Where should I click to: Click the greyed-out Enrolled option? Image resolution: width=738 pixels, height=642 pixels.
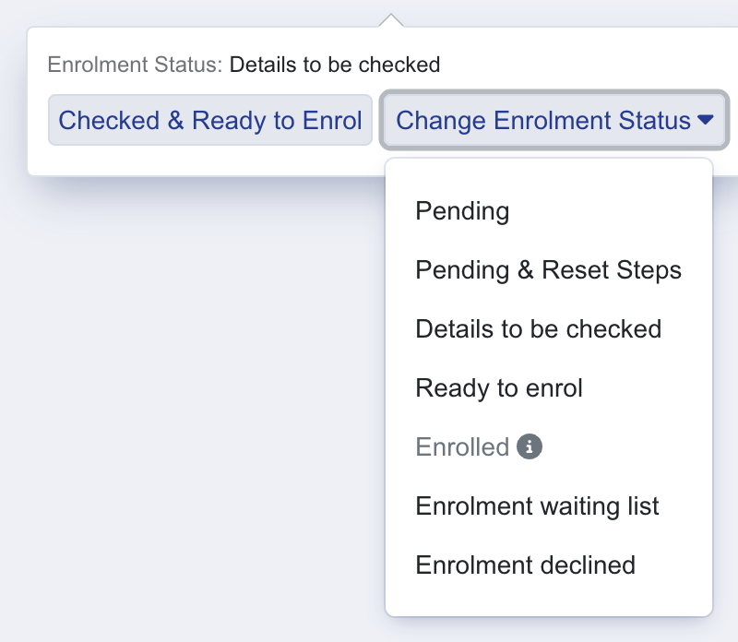click(462, 446)
